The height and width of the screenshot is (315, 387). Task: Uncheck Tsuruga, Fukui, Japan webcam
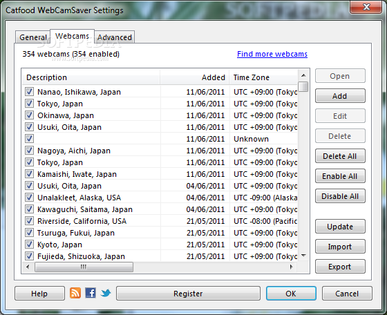click(x=29, y=233)
